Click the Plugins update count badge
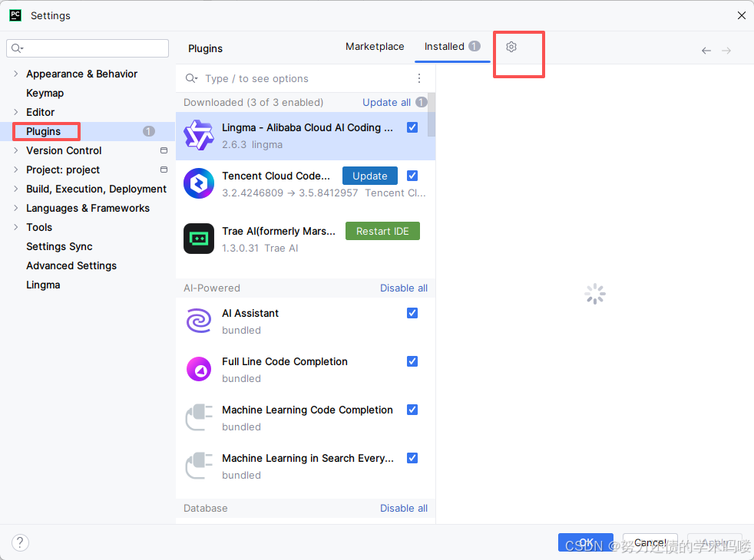754x560 pixels. [149, 131]
